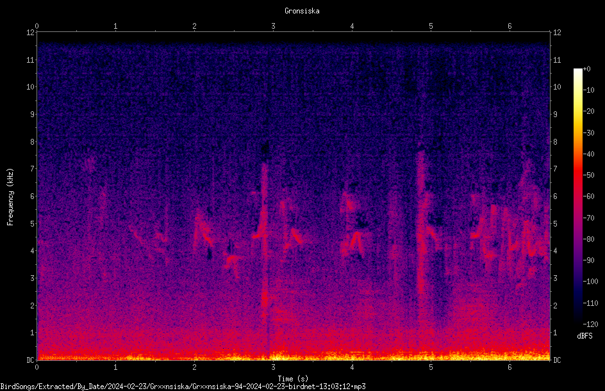Click the 6 second tick on top axis
The width and height of the screenshot is (605, 391).
(510, 26)
